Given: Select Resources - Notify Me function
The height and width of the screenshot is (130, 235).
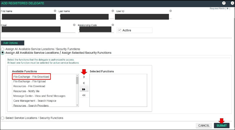Looking at the screenshot, I should pyautogui.click(x=26, y=91).
